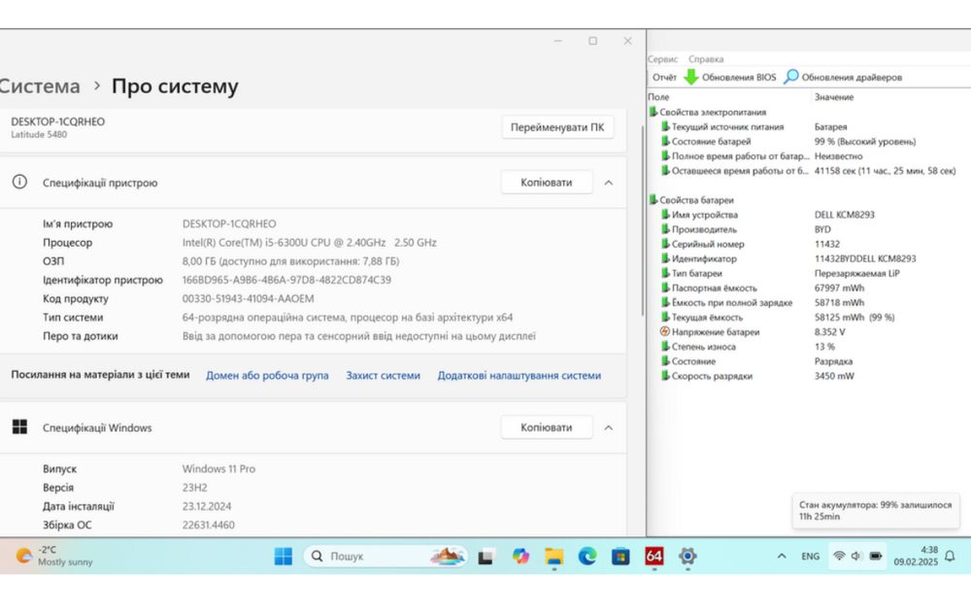Image resolution: width=971 pixels, height=610 pixels.
Task: Open the Copilot icon in taskbar
Action: pyautogui.click(x=520, y=557)
